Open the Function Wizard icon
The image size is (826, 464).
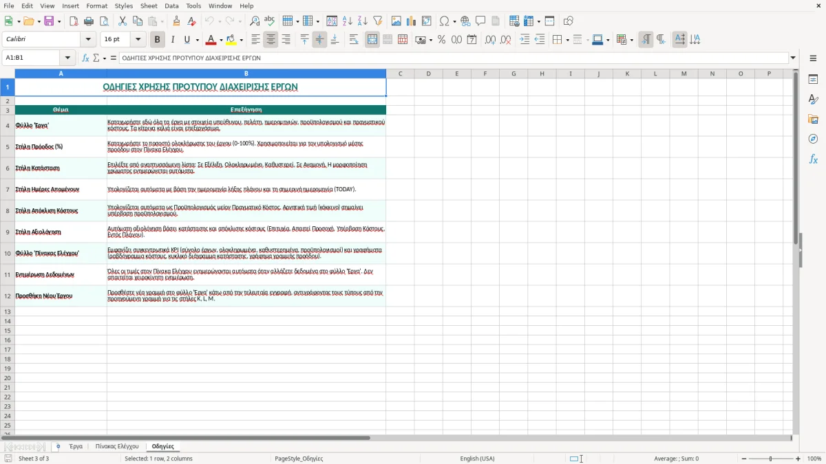click(85, 58)
